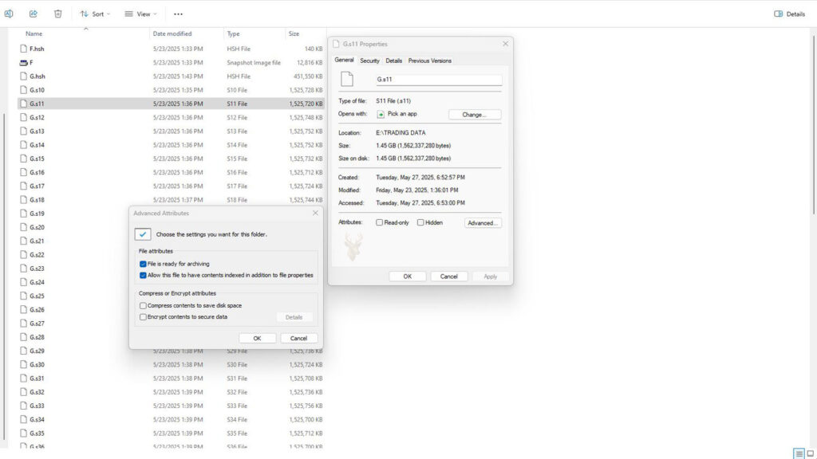Select the G.s15 file icon
This screenshot has height=459, width=817.
23,159
